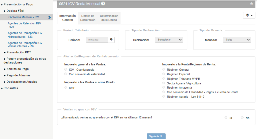Select the IVAP radio button

tap(66, 88)
